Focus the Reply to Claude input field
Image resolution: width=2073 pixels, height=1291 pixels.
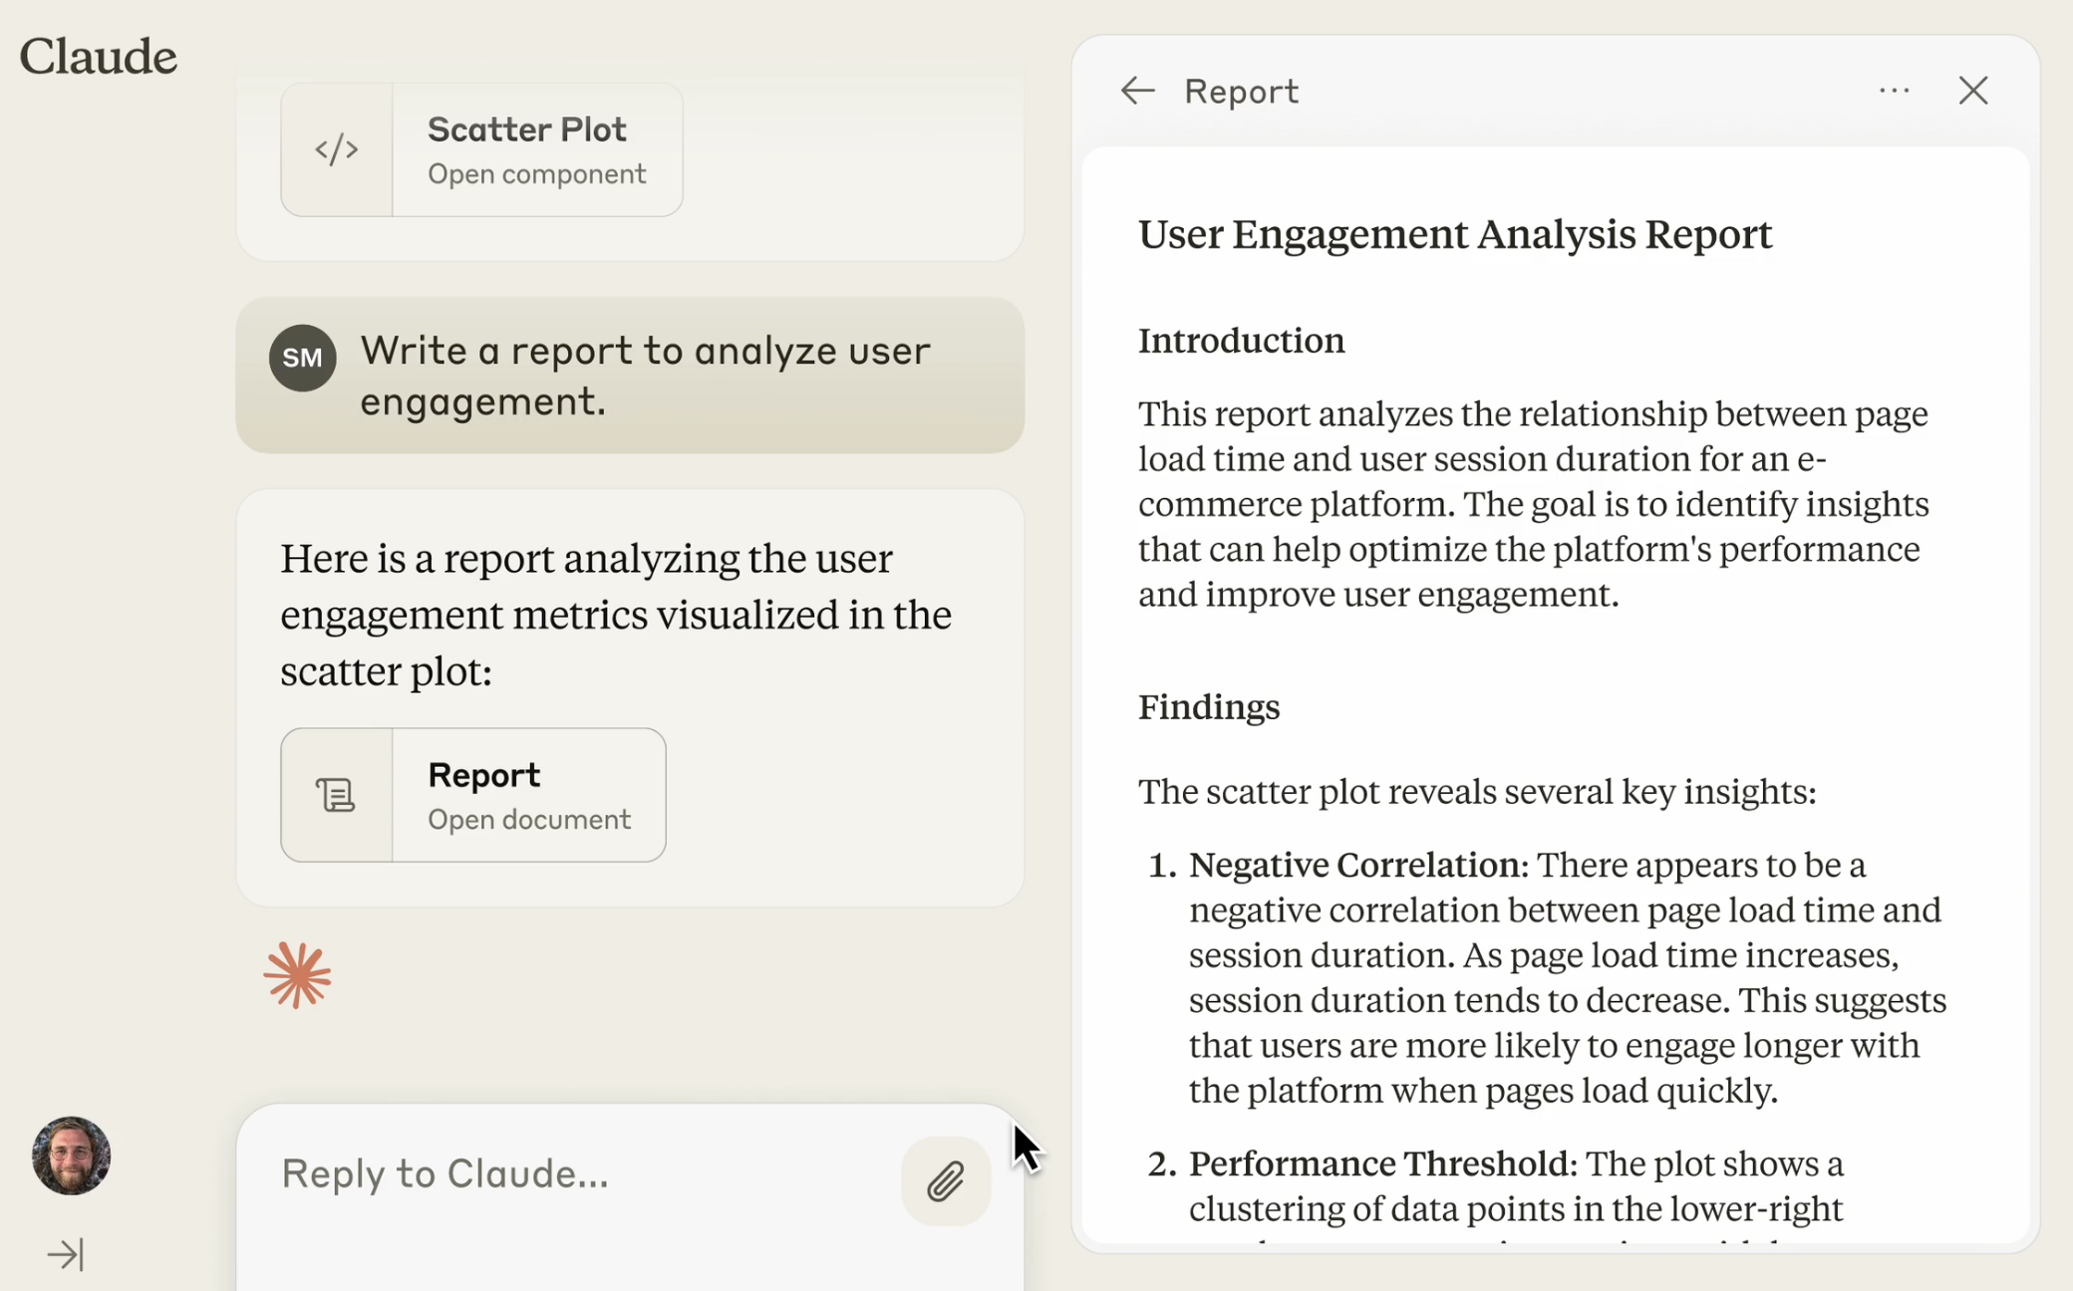[578, 1174]
